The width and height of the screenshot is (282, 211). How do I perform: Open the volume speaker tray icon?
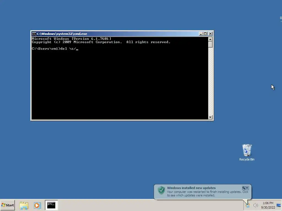[256, 205]
